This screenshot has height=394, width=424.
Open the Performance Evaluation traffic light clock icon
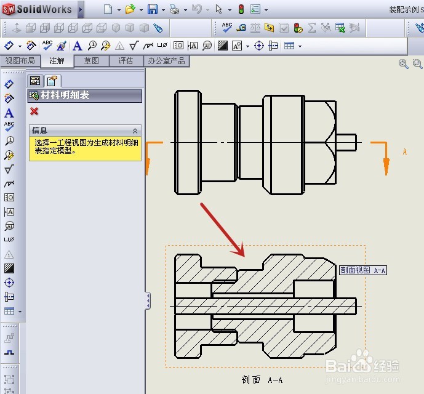click(x=298, y=28)
